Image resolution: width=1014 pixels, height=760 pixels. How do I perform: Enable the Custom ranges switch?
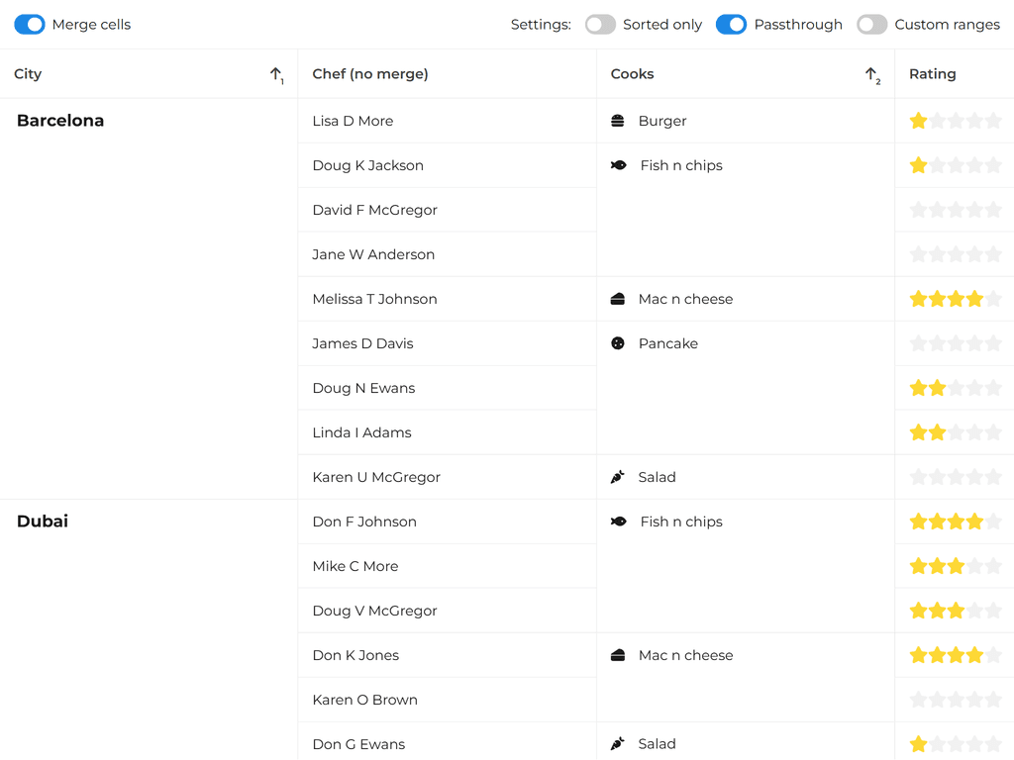click(871, 25)
